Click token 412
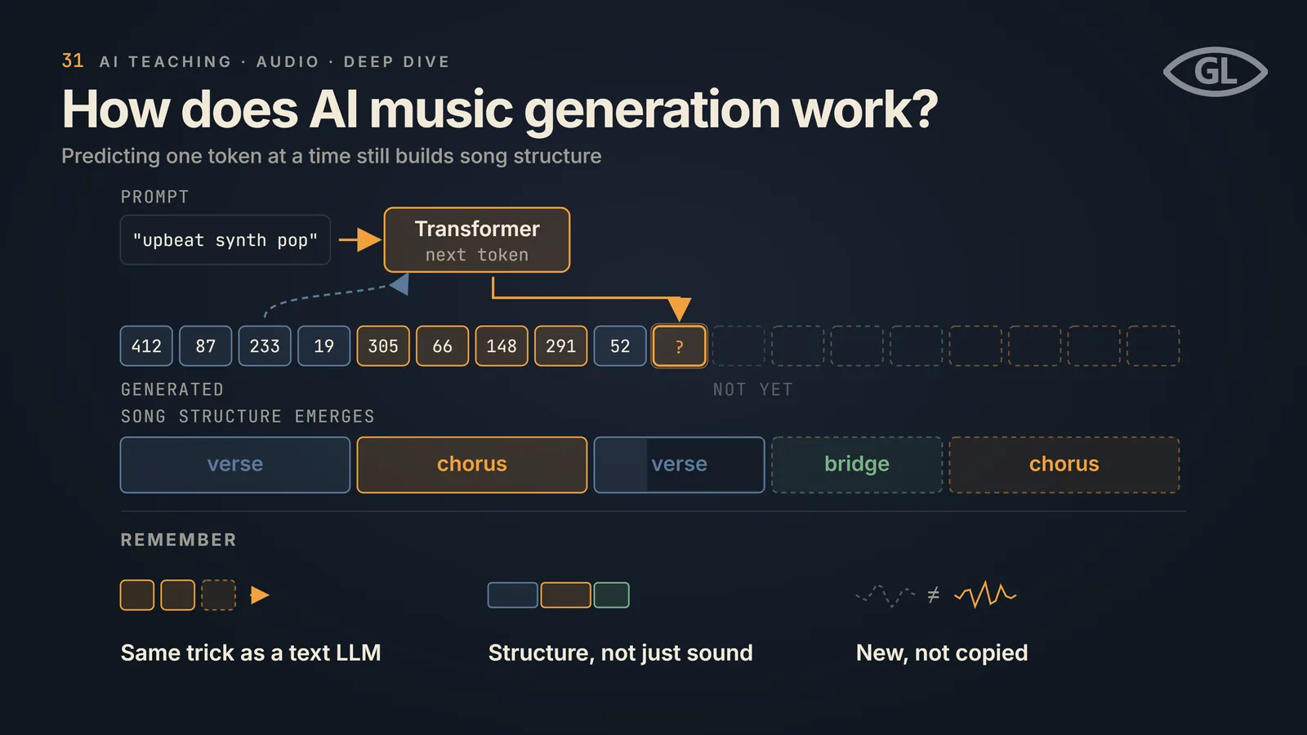 click(x=146, y=346)
